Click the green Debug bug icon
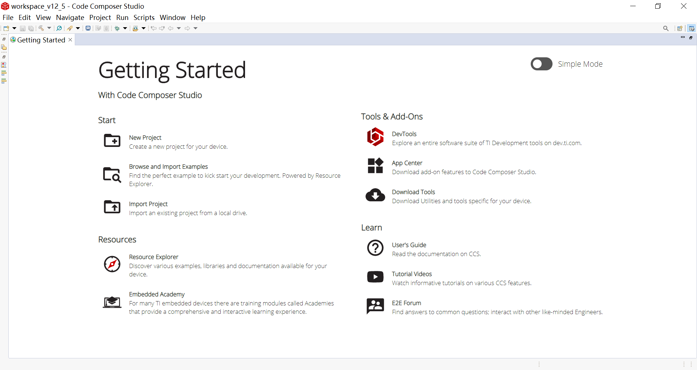The height and width of the screenshot is (370, 697). click(x=117, y=28)
